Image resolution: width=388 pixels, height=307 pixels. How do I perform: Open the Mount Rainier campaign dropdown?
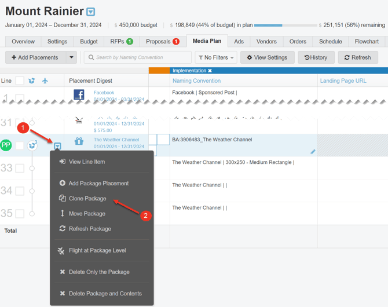click(x=91, y=12)
